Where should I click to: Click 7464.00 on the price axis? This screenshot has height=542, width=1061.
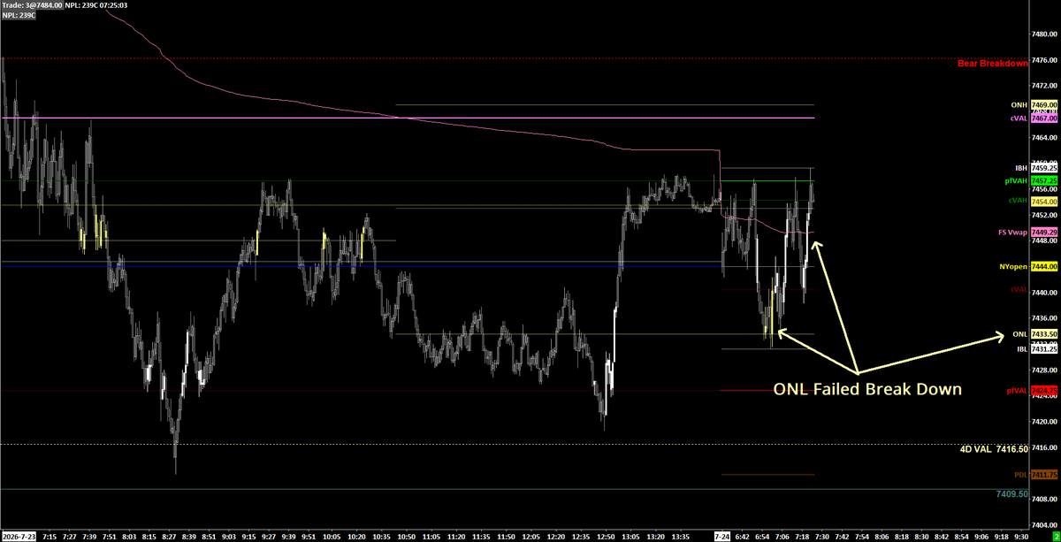[x=1045, y=137]
